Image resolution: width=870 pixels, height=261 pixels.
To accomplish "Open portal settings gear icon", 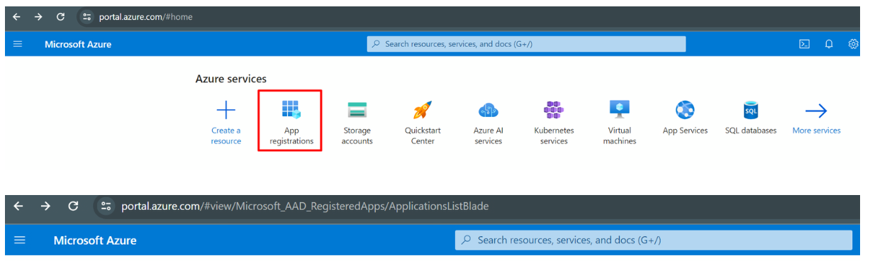I will 854,44.
